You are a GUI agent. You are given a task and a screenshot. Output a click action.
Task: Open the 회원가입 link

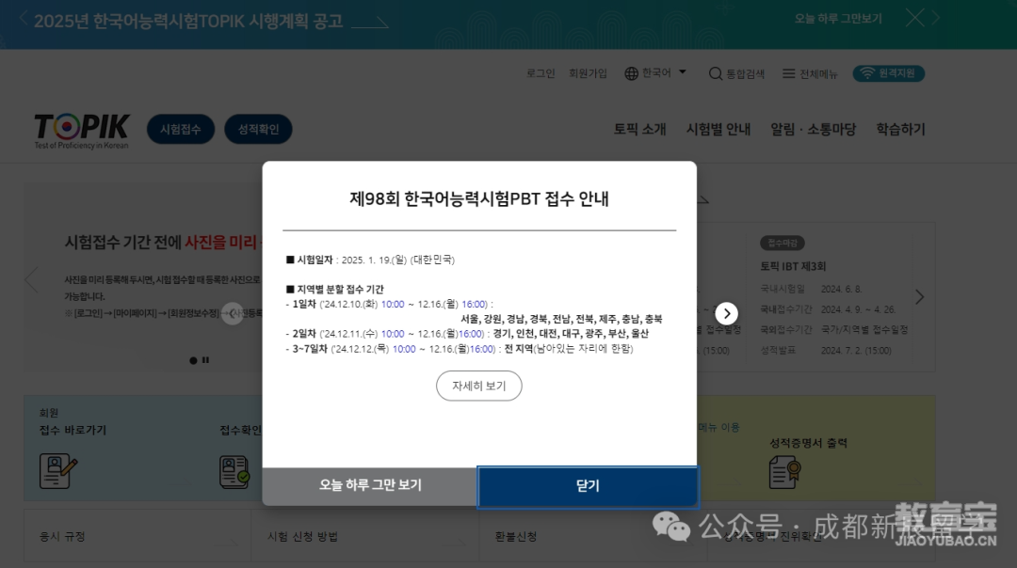[588, 73]
